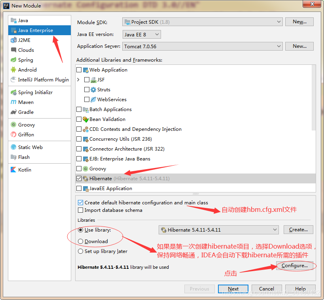Open the Application Server dropdown
Image resolution: width=324 pixels, height=300 pixels.
203,46
